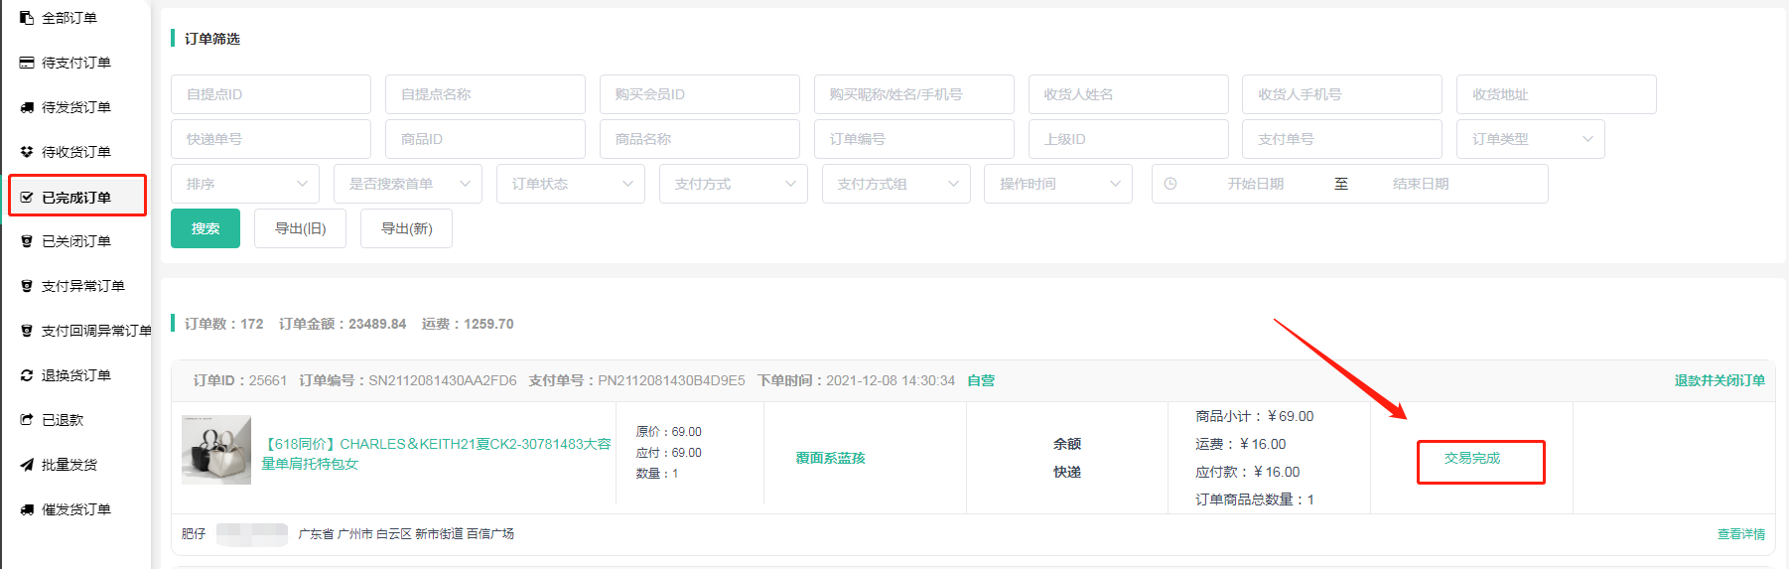Click the 开始日期 date field
The image size is (1789, 569).
click(x=1255, y=184)
